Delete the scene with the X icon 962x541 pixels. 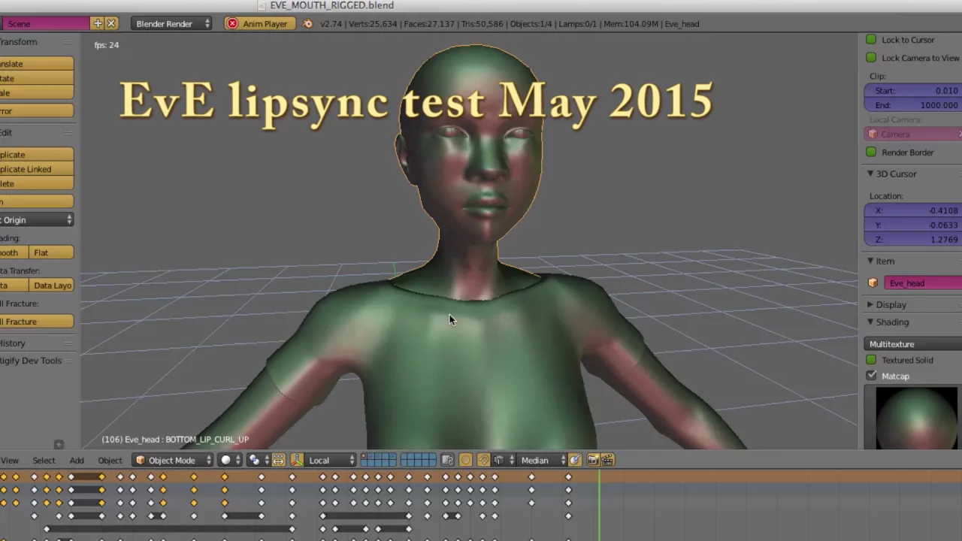pyautogui.click(x=111, y=23)
